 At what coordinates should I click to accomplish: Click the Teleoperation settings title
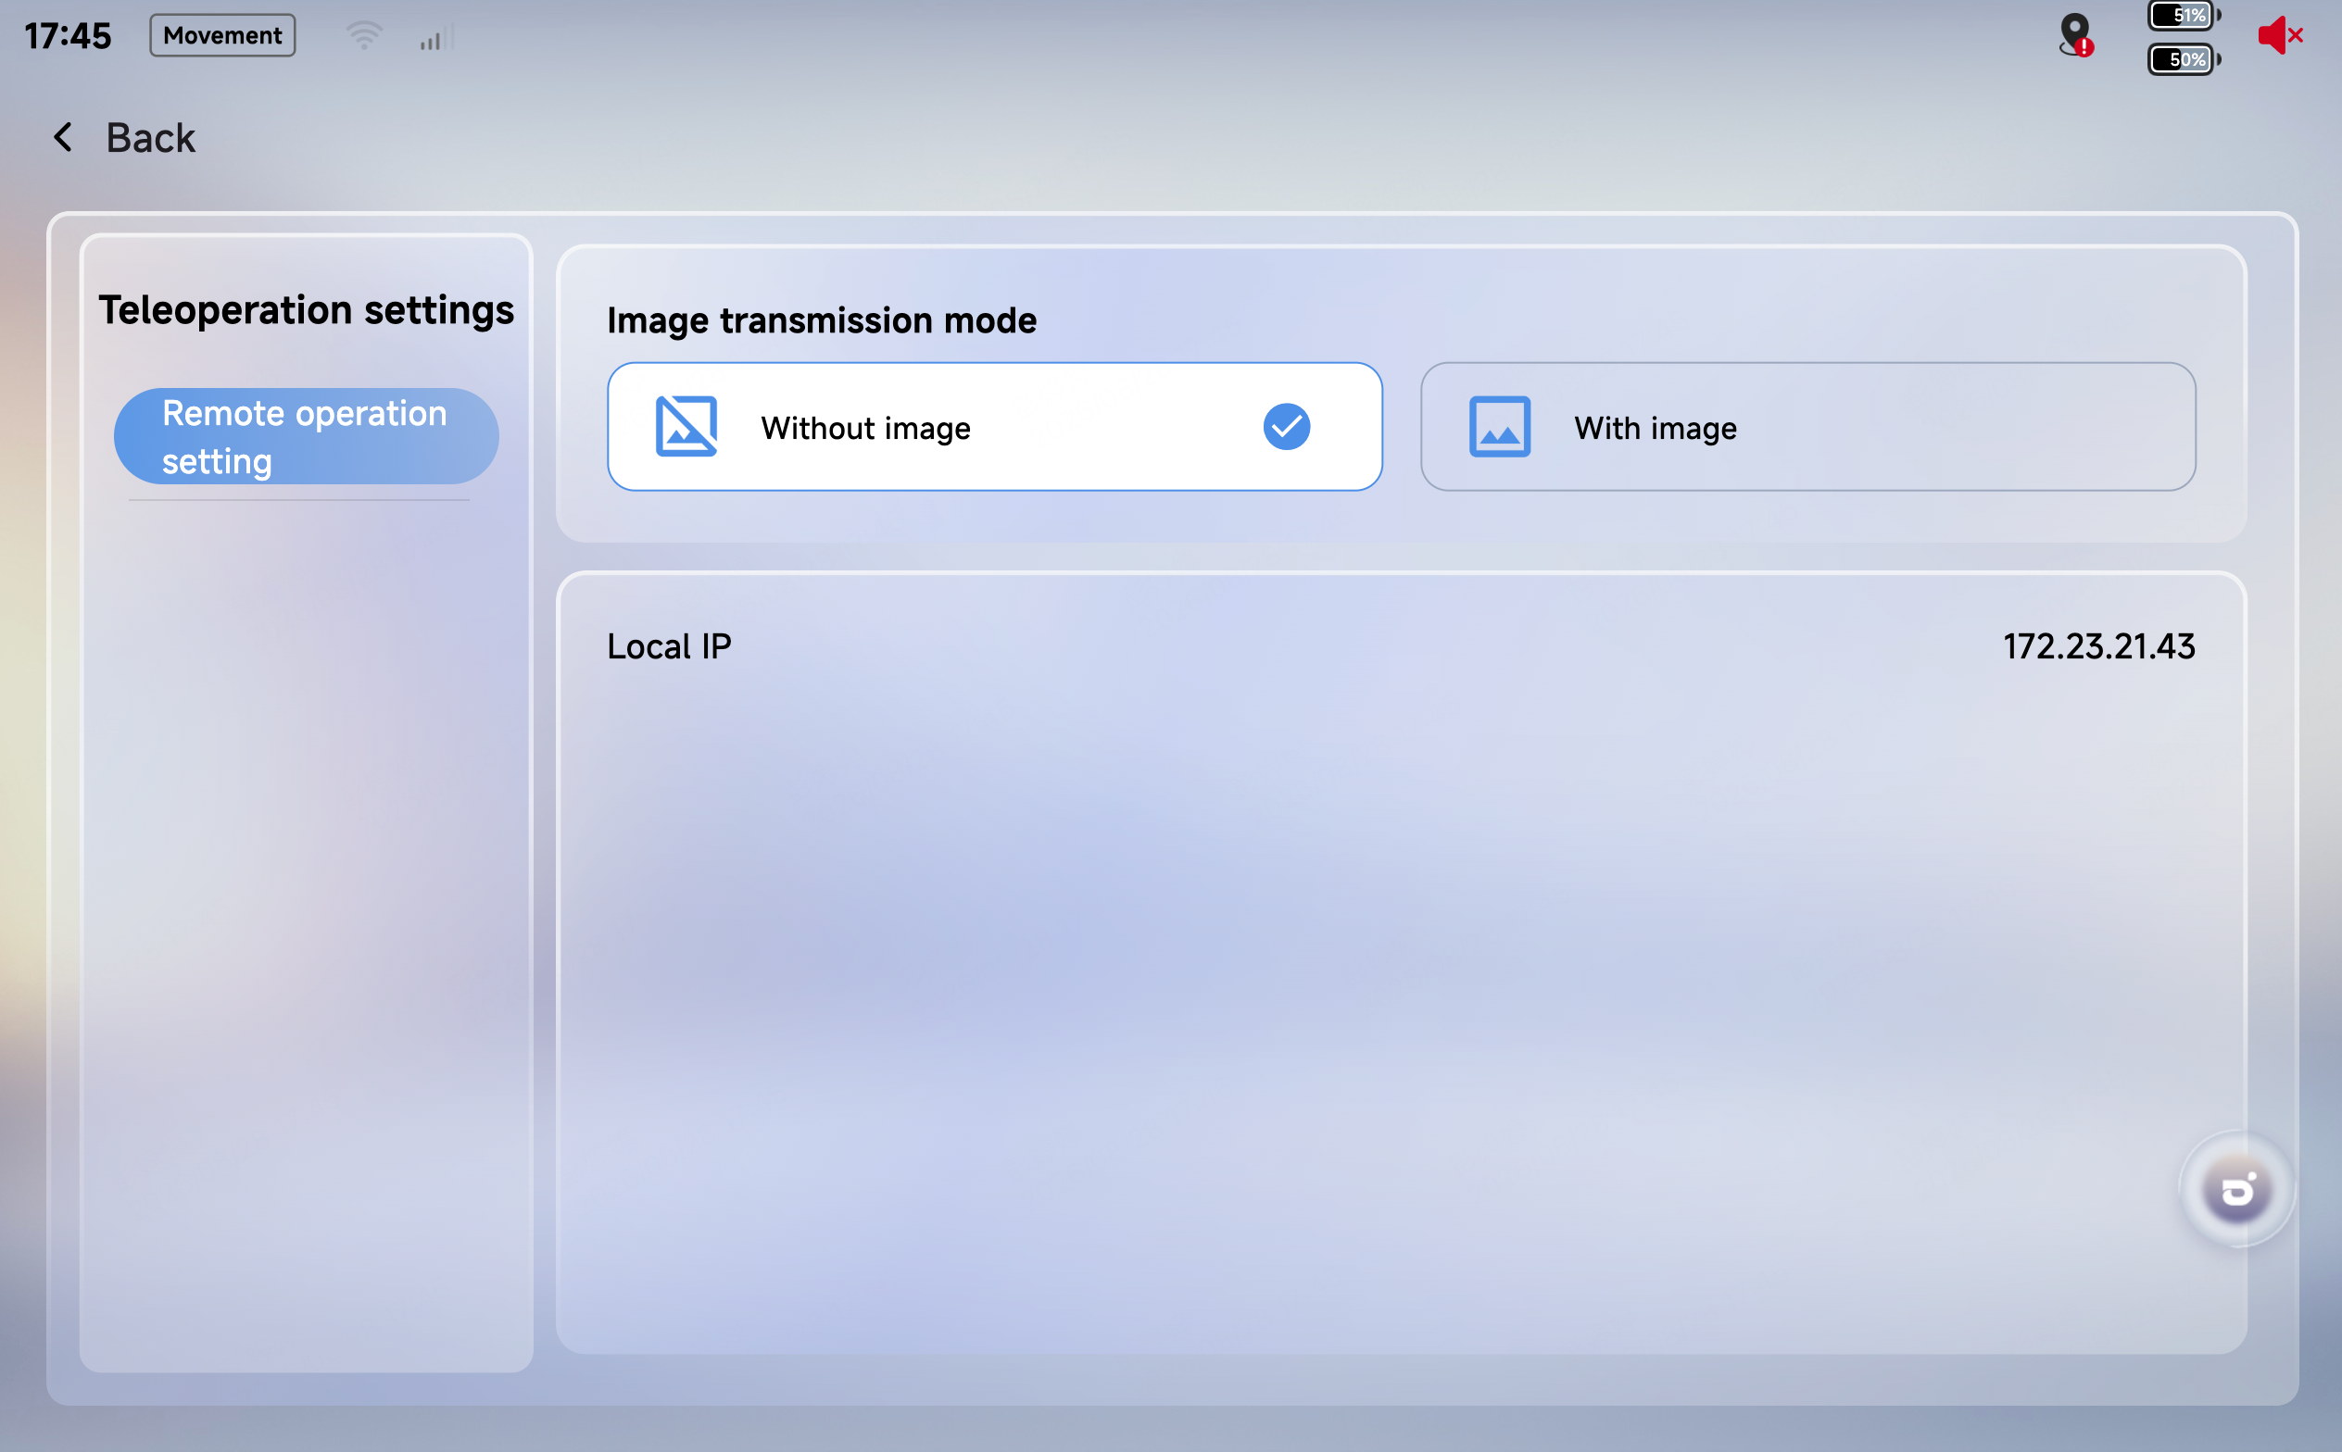pyautogui.click(x=307, y=310)
